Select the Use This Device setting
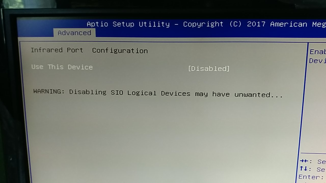326x183 pixels. click(x=62, y=67)
